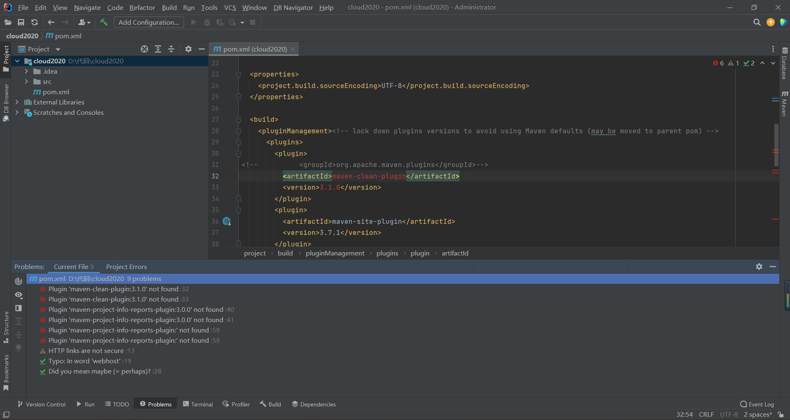790x420 pixels.
Task: Click the Build Project hammer icon
Action: click(x=104, y=22)
